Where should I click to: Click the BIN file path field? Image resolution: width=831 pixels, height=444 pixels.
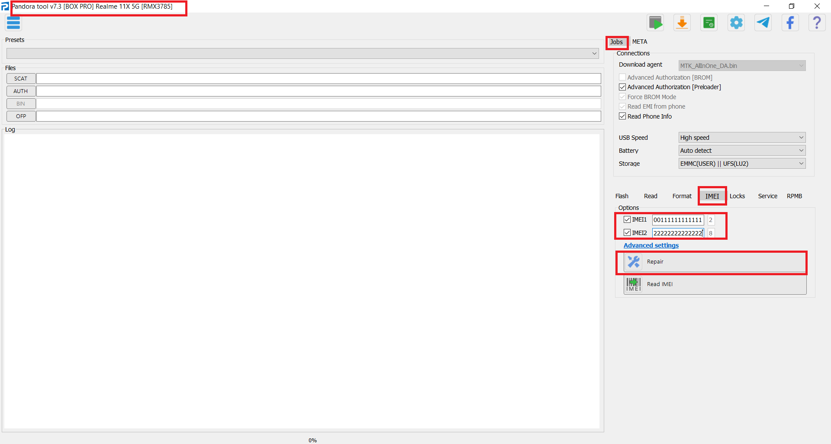[319, 104]
